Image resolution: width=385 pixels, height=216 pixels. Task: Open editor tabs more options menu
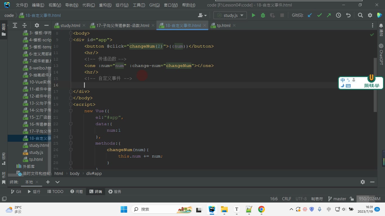tap(373, 25)
